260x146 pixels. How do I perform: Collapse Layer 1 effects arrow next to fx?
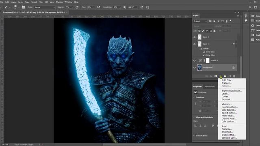(x=236, y=44)
